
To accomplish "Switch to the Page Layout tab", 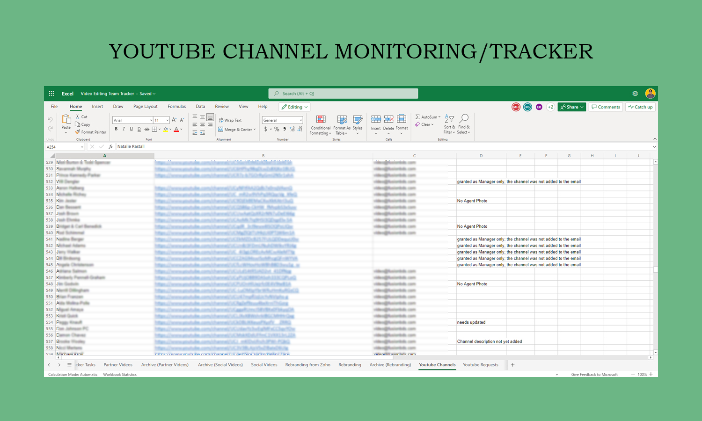I will point(145,107).
